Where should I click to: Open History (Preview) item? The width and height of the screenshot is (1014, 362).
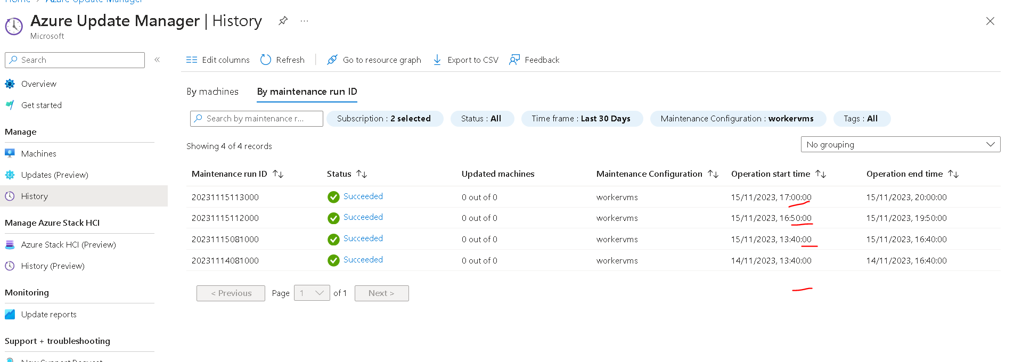[52, 266]
